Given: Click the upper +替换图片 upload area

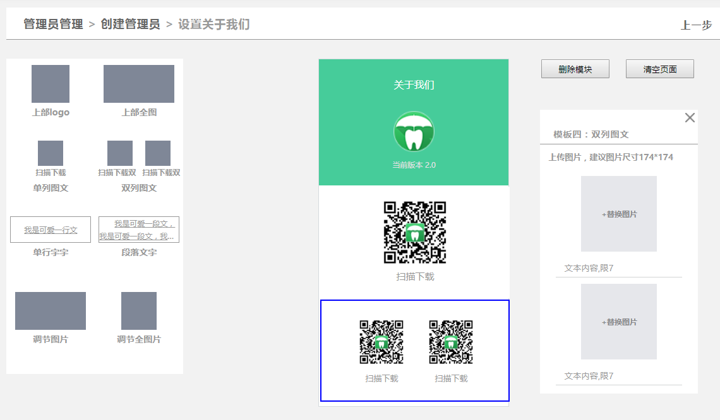Looking at the screenshot, I should (x=619, y=214).
